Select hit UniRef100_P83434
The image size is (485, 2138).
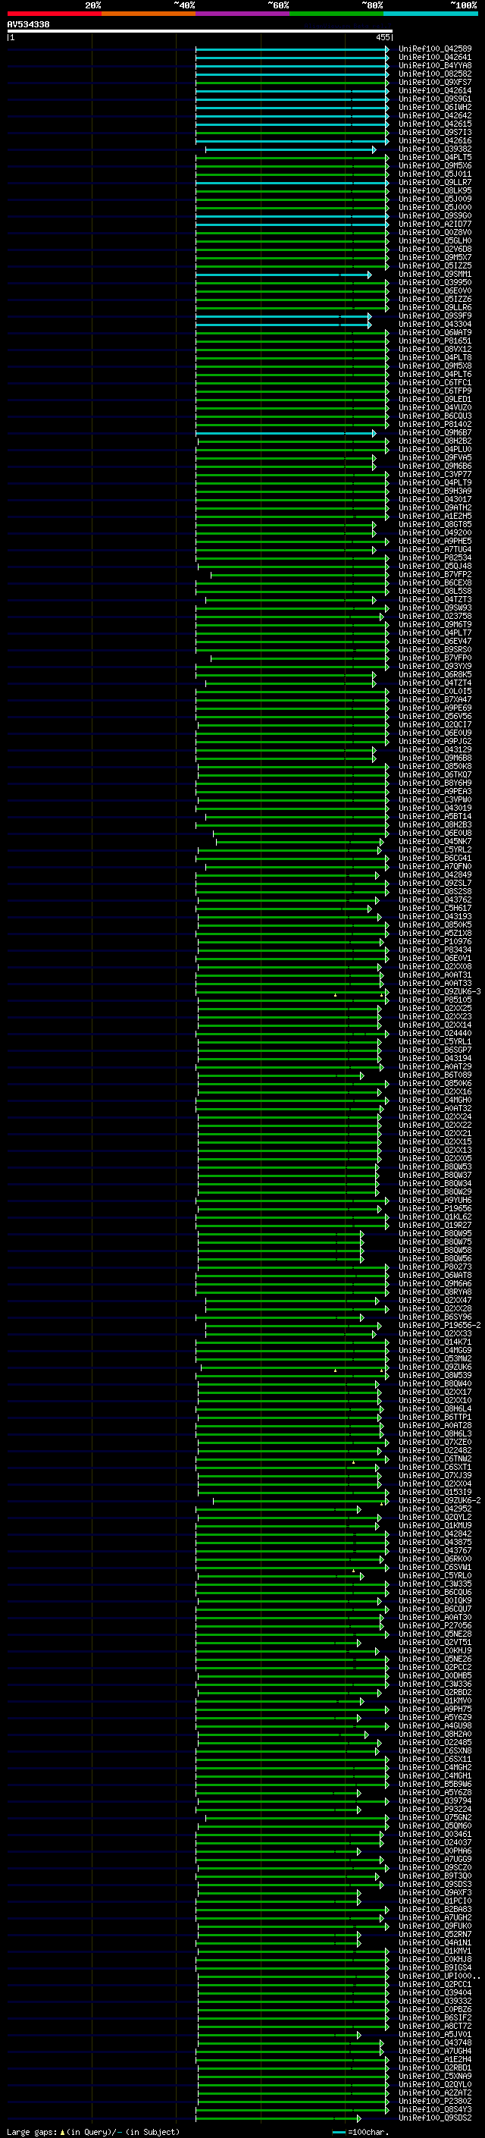coord(434,950)
